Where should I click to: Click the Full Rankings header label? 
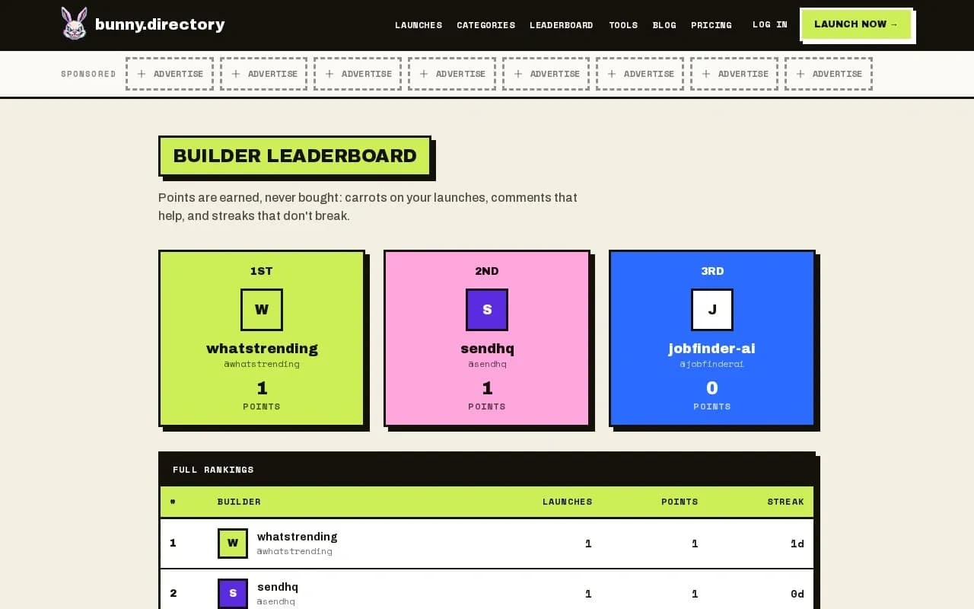point(213,470)
